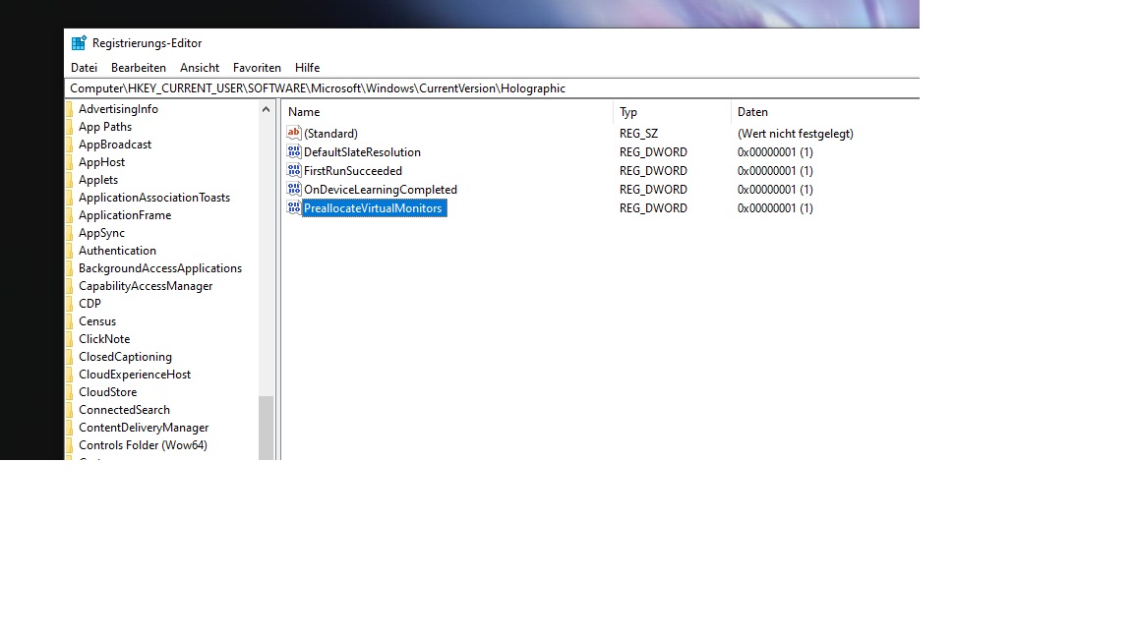
Task: Click the tree scrollbar up arrow
Action: click(266, 110)
